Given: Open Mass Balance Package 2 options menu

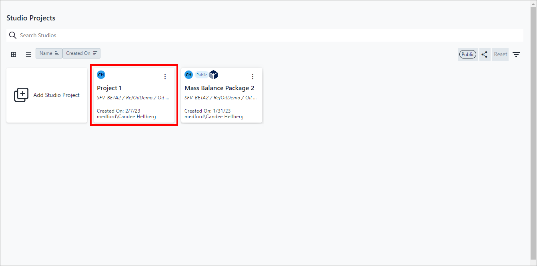Looking at the screenshot, I should coord(252,77).
